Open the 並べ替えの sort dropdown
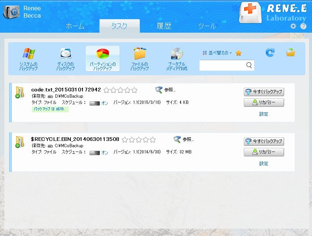The width and height of the screenshot is (312, 236). (x=217, y=53)
